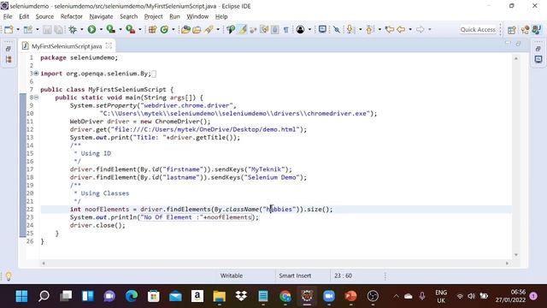Viewport: 547px width, 308px height.
Task: Click the "Hobbies" string on line 22
Action: coord(279,209)
